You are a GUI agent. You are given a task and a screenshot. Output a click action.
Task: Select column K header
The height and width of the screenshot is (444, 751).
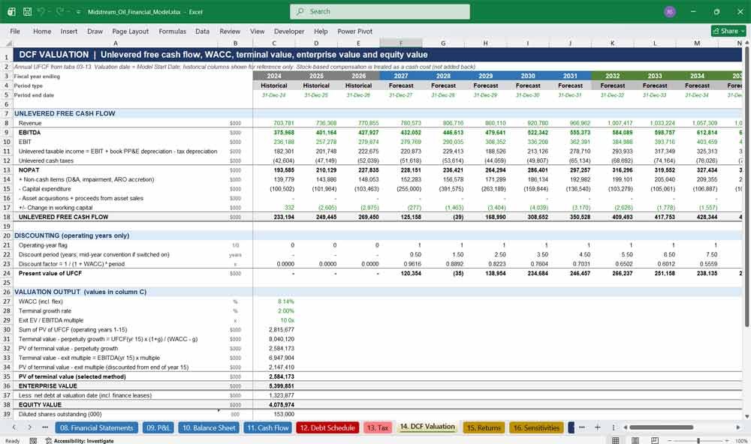click(613, 43)
